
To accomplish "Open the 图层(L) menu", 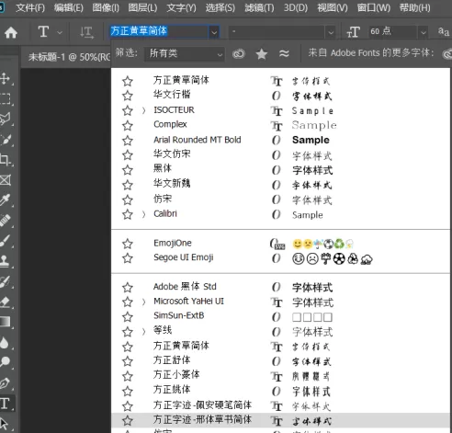I will (x=142, y=7).
